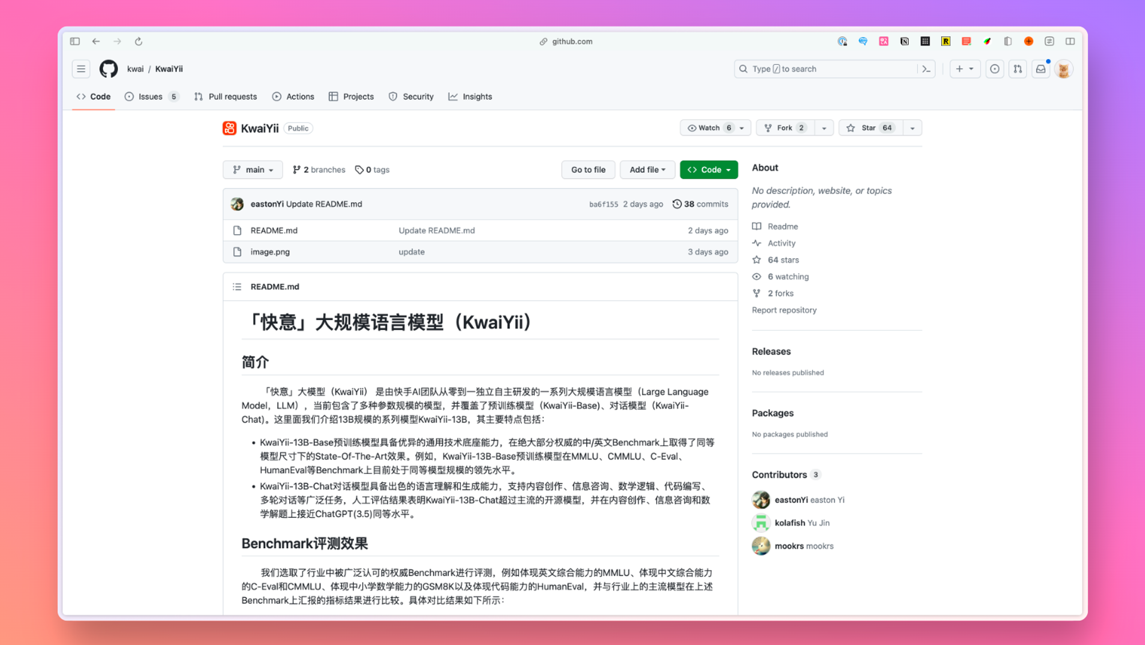Image resolution: width=1145 pixels, height=645 pixels.
Task: Open the Releases section heading link
Action: click(x=771, y=351)
